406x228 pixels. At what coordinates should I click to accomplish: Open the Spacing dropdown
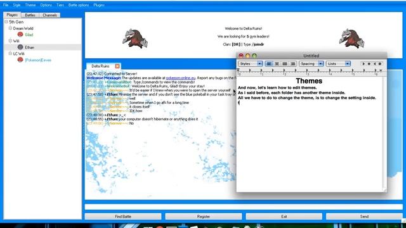tap(311, 63)
